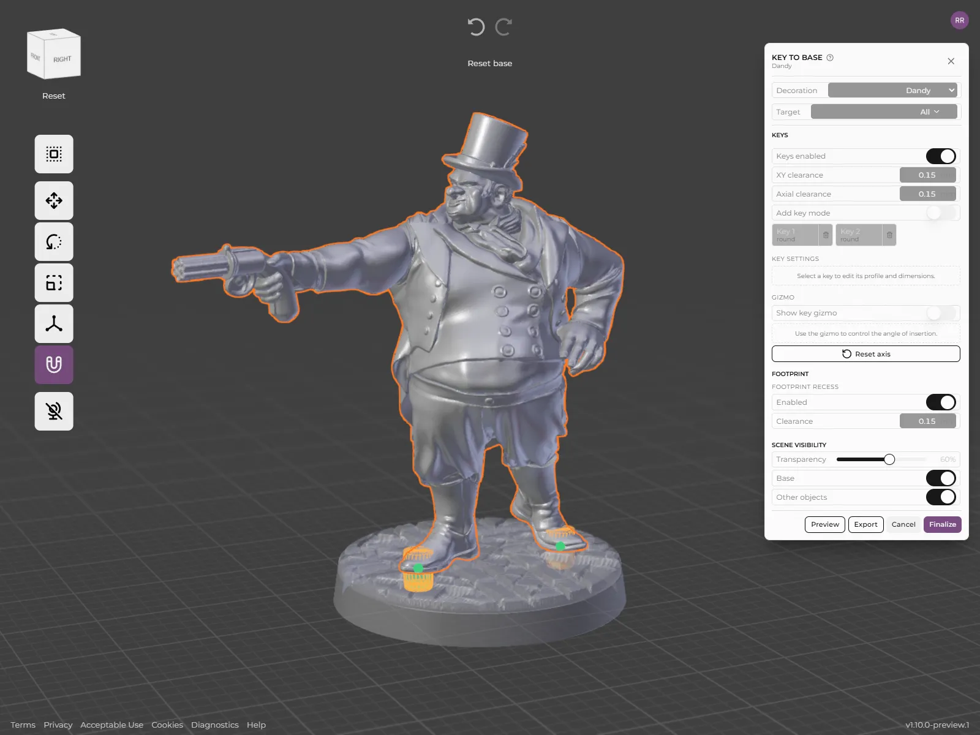Toggle Footprint recess Enabled switch

click(x=941, y=402)
